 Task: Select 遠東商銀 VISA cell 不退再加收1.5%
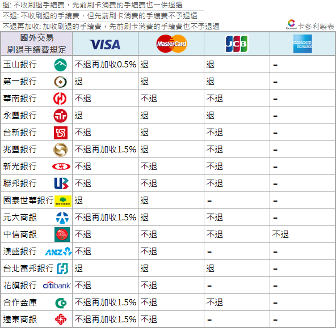pyautogui.click(x=105, y=320)
